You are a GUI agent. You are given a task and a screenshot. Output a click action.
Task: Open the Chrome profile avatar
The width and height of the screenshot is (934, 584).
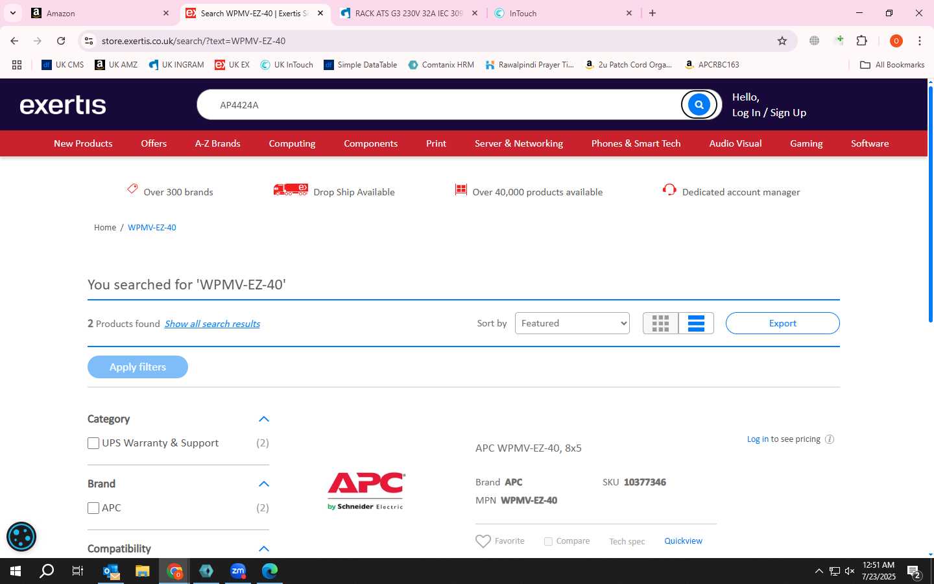(896, 41)
